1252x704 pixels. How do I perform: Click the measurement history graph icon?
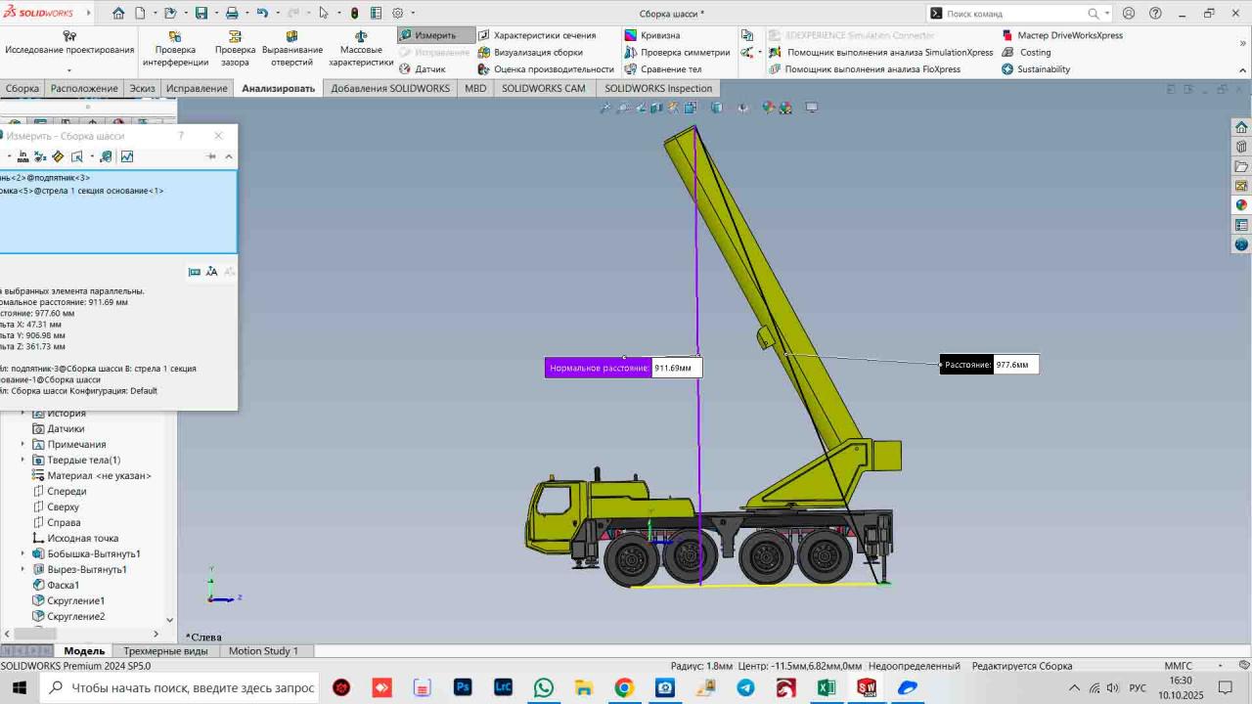[126, 156]
